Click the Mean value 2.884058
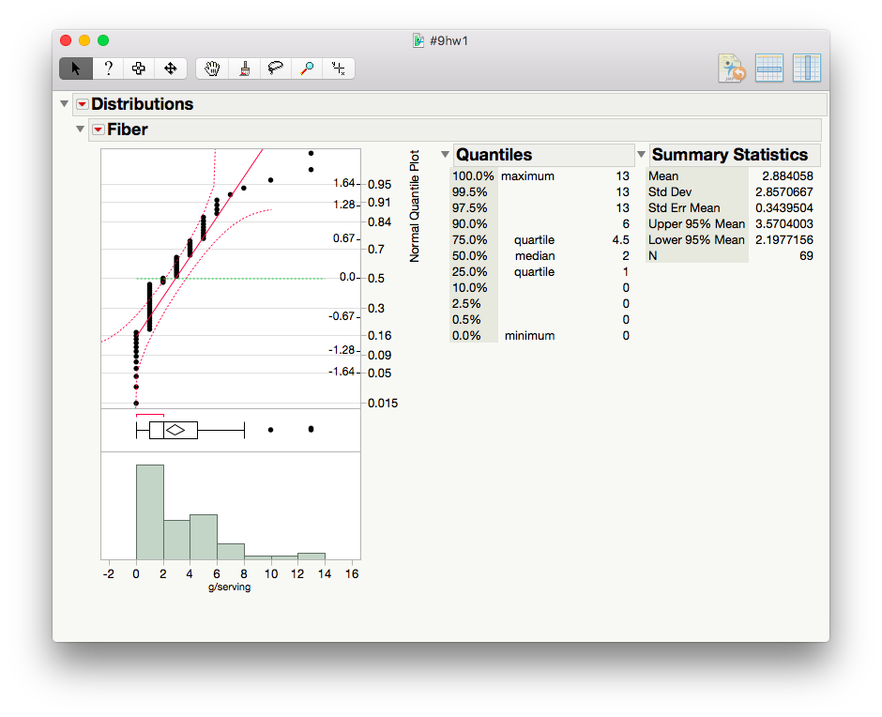Viewport: 882px width, 717px height. pyautogui.click(x=787, y=176)
